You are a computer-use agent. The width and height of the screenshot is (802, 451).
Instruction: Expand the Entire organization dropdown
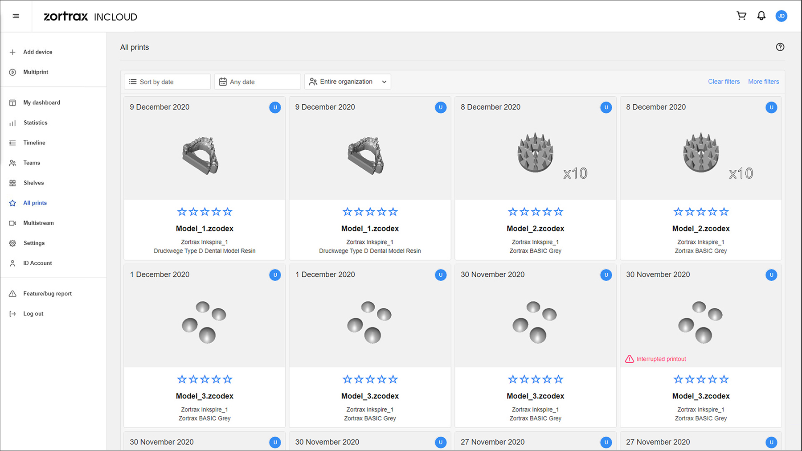click(x=348, y=82)
